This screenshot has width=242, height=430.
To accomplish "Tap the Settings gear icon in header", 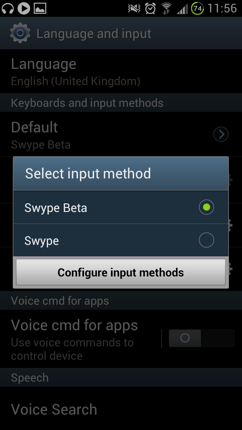I will click(20, 33).
